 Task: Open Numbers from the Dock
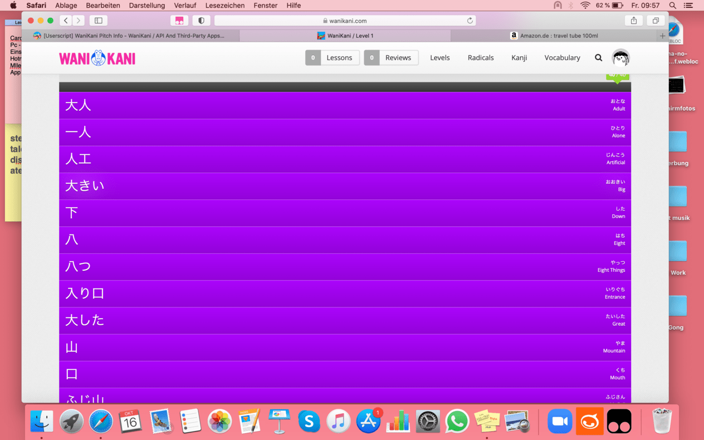[x=398, y=422]
